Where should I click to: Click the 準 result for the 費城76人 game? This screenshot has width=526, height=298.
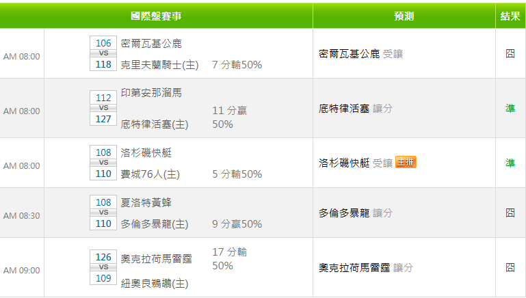click(x=510, y=163)
